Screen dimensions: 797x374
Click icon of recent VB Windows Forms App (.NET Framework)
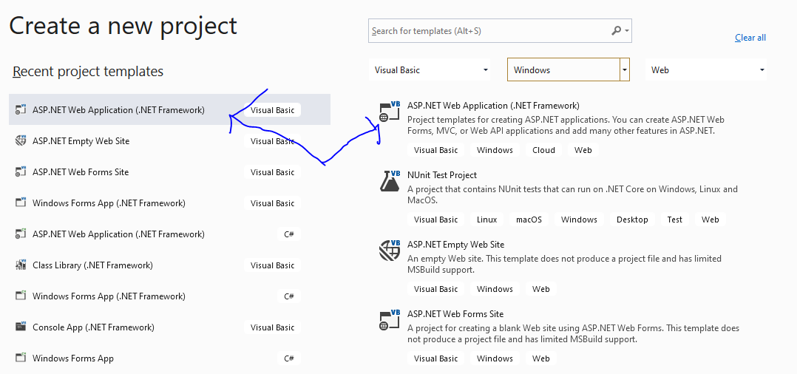click(x=21, y=203)
